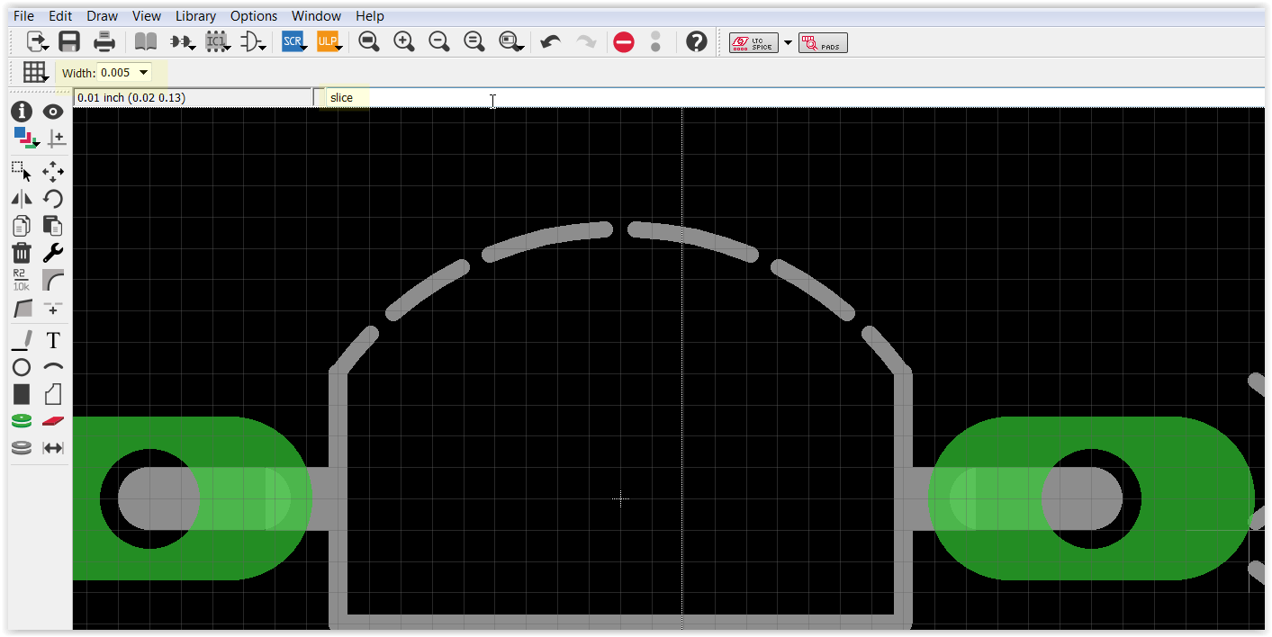Click the PADS export button
The width and height of the screenshot is (1272, 637).
coord(822,42)
